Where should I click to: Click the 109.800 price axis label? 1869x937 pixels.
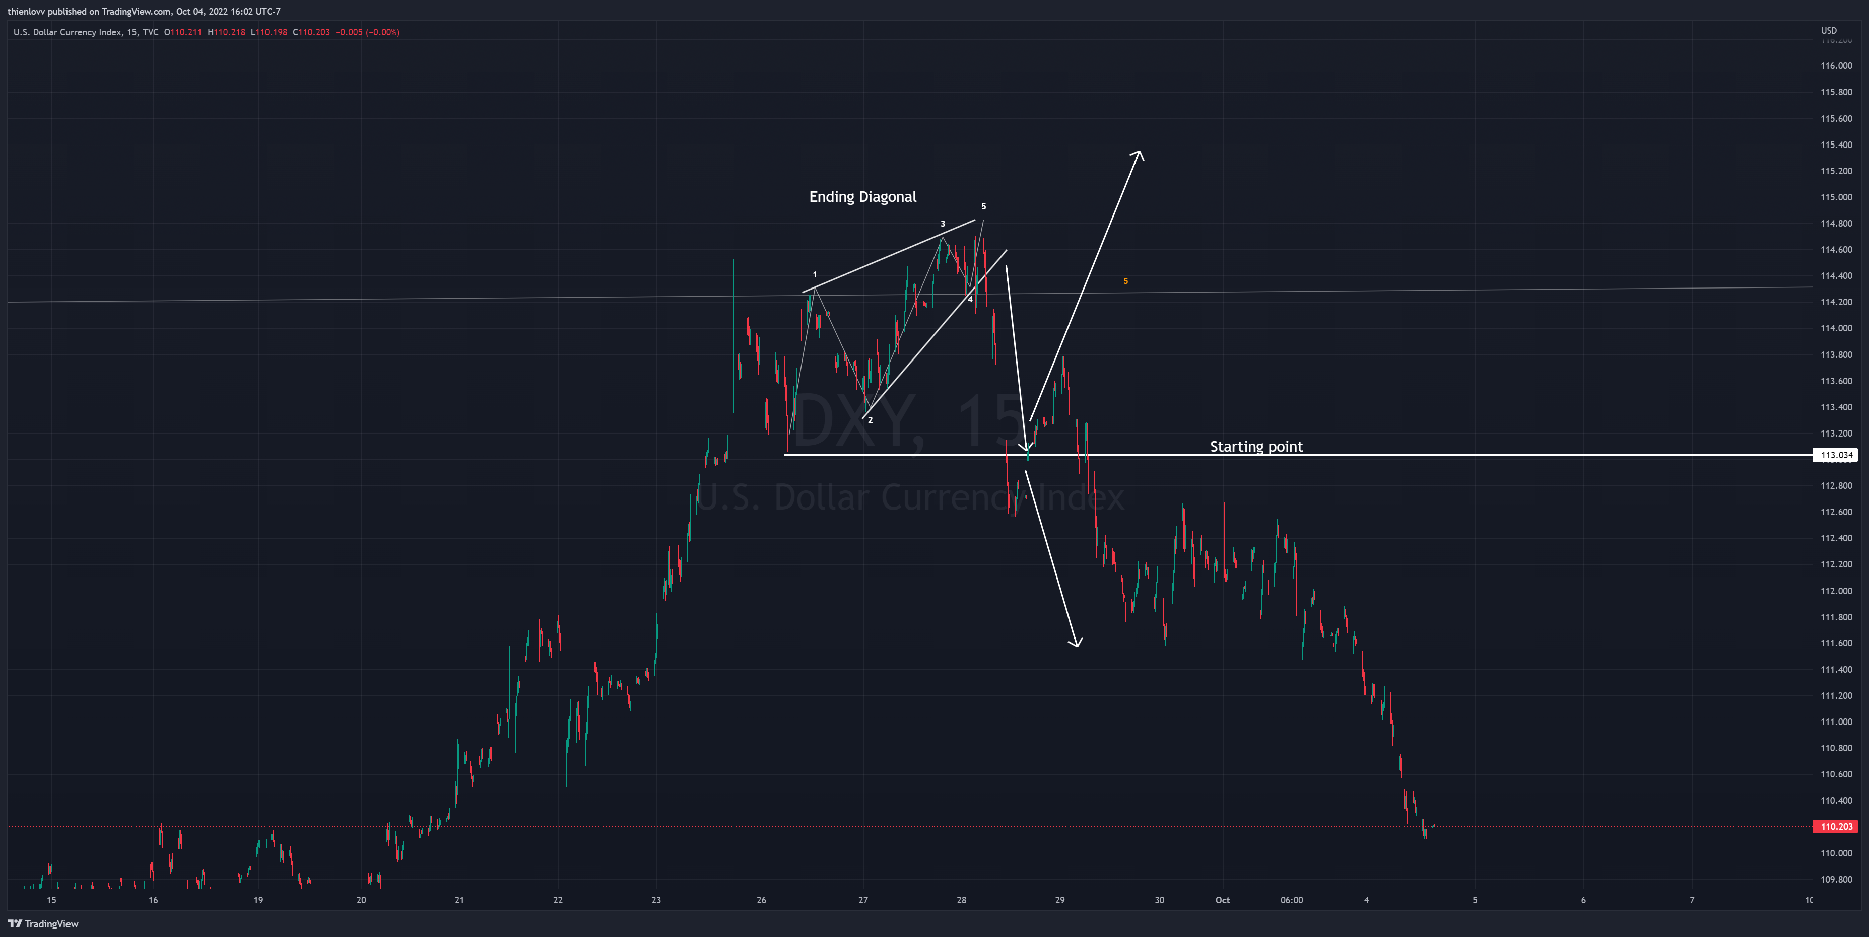[x=1836, y=880]
